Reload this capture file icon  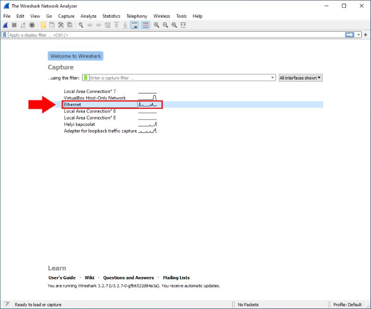coord(70,25)
